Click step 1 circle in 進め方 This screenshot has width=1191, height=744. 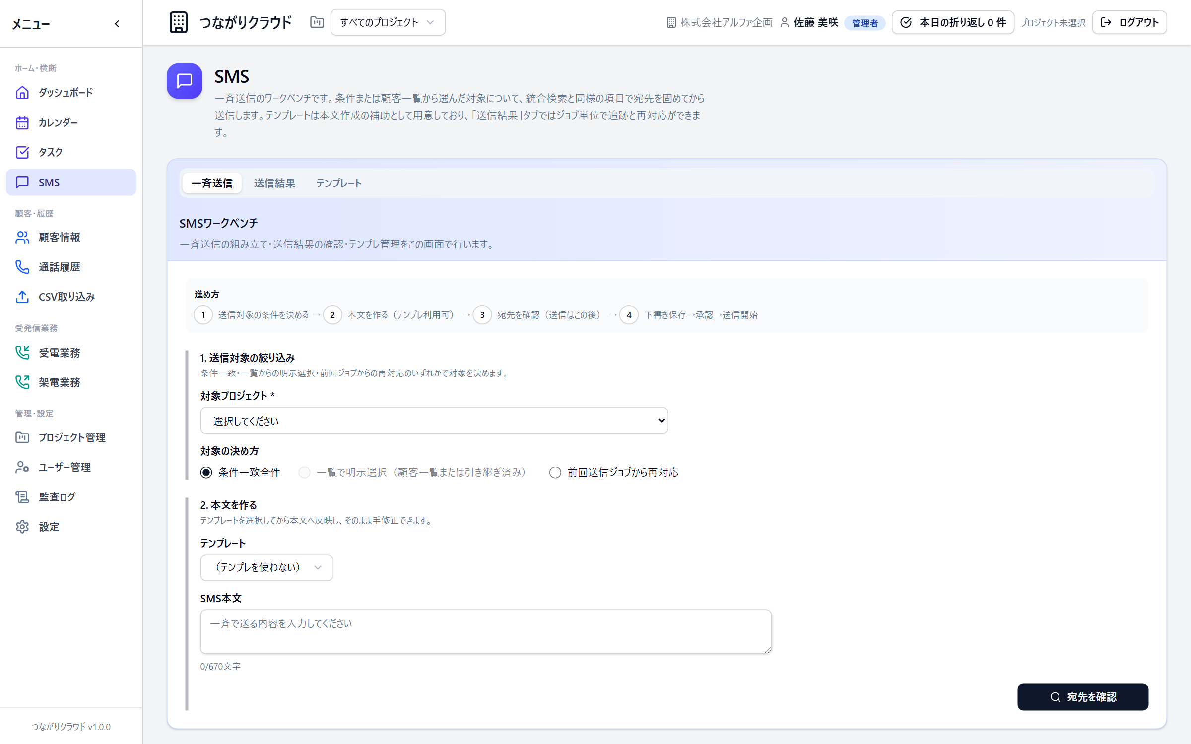pos(203,315)
